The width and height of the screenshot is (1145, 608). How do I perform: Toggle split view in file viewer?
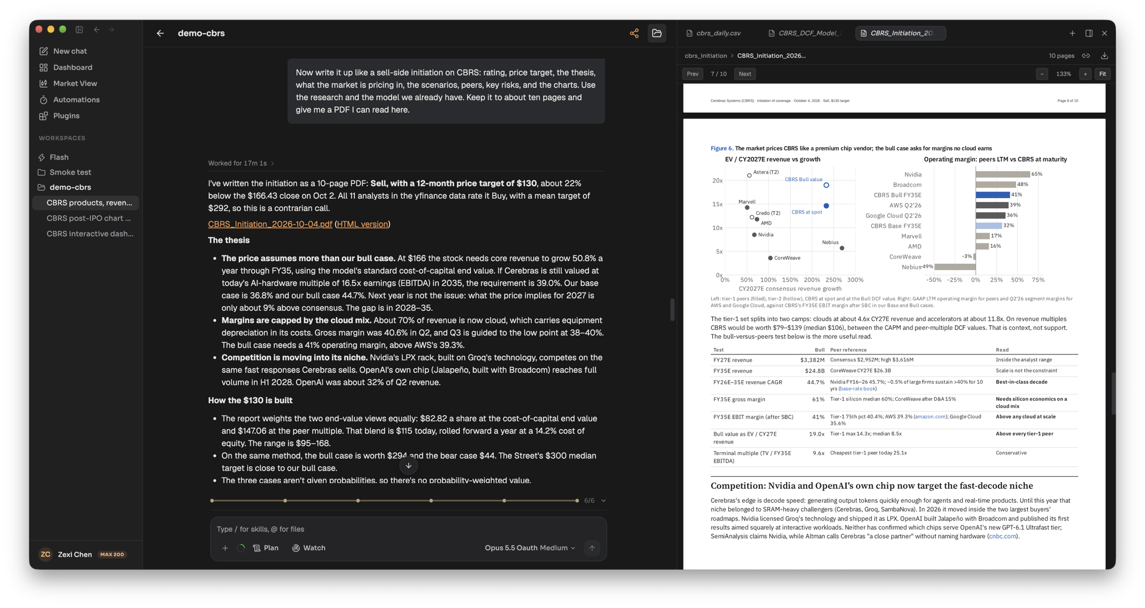pyautogui.click(x=1089, y=33)
